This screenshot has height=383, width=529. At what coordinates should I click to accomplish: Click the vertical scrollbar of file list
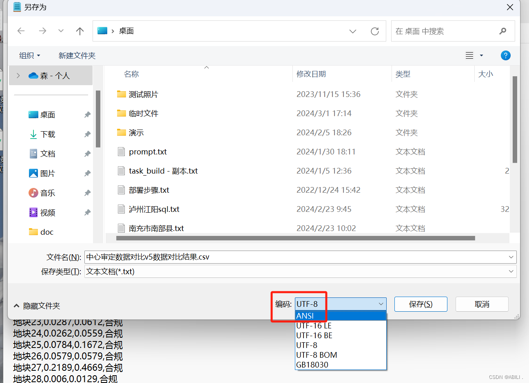pos(515,119)
